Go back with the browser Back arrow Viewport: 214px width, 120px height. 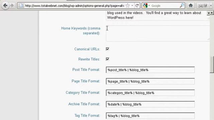tap(5, 6)
